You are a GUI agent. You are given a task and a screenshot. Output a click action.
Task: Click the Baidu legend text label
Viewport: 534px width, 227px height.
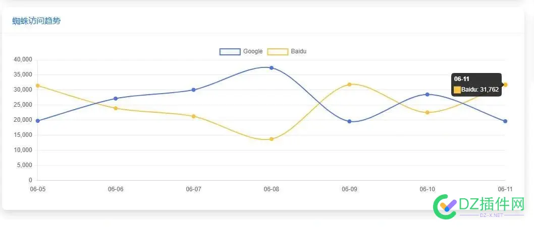[x=299, y=51]
